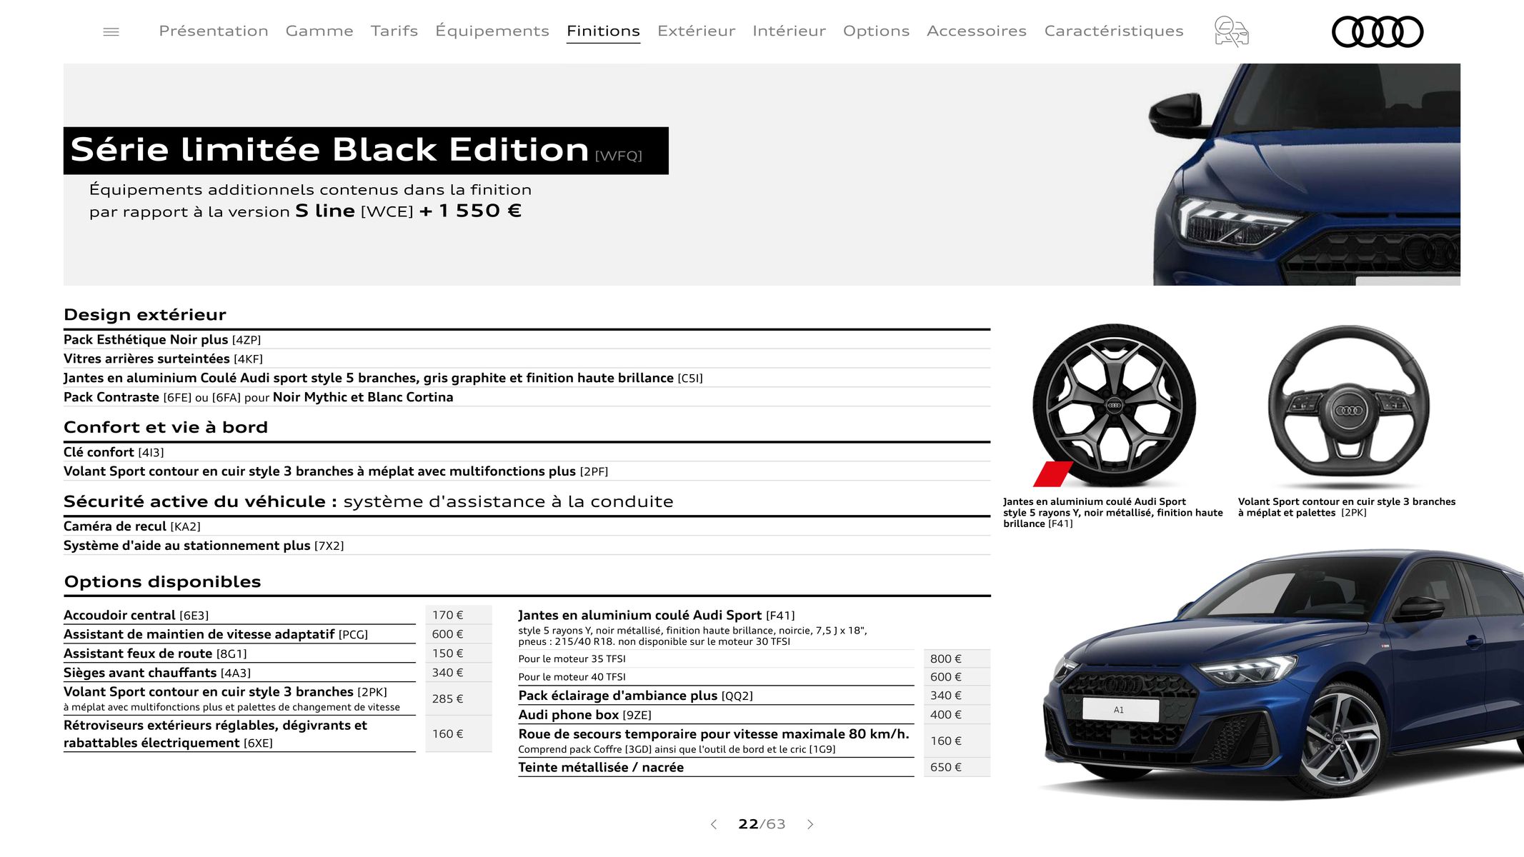
Task: Click the 150 € price cell
Action: tap(459, 653)
